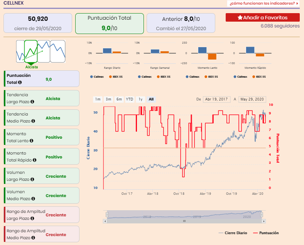Select the 6m chart range

[119, 99]
